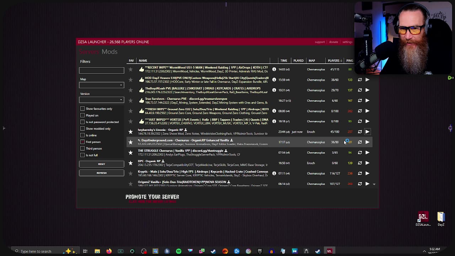Focus the server name filter text field
This screenshot has width=455, height=256.
tap(101, 70)
